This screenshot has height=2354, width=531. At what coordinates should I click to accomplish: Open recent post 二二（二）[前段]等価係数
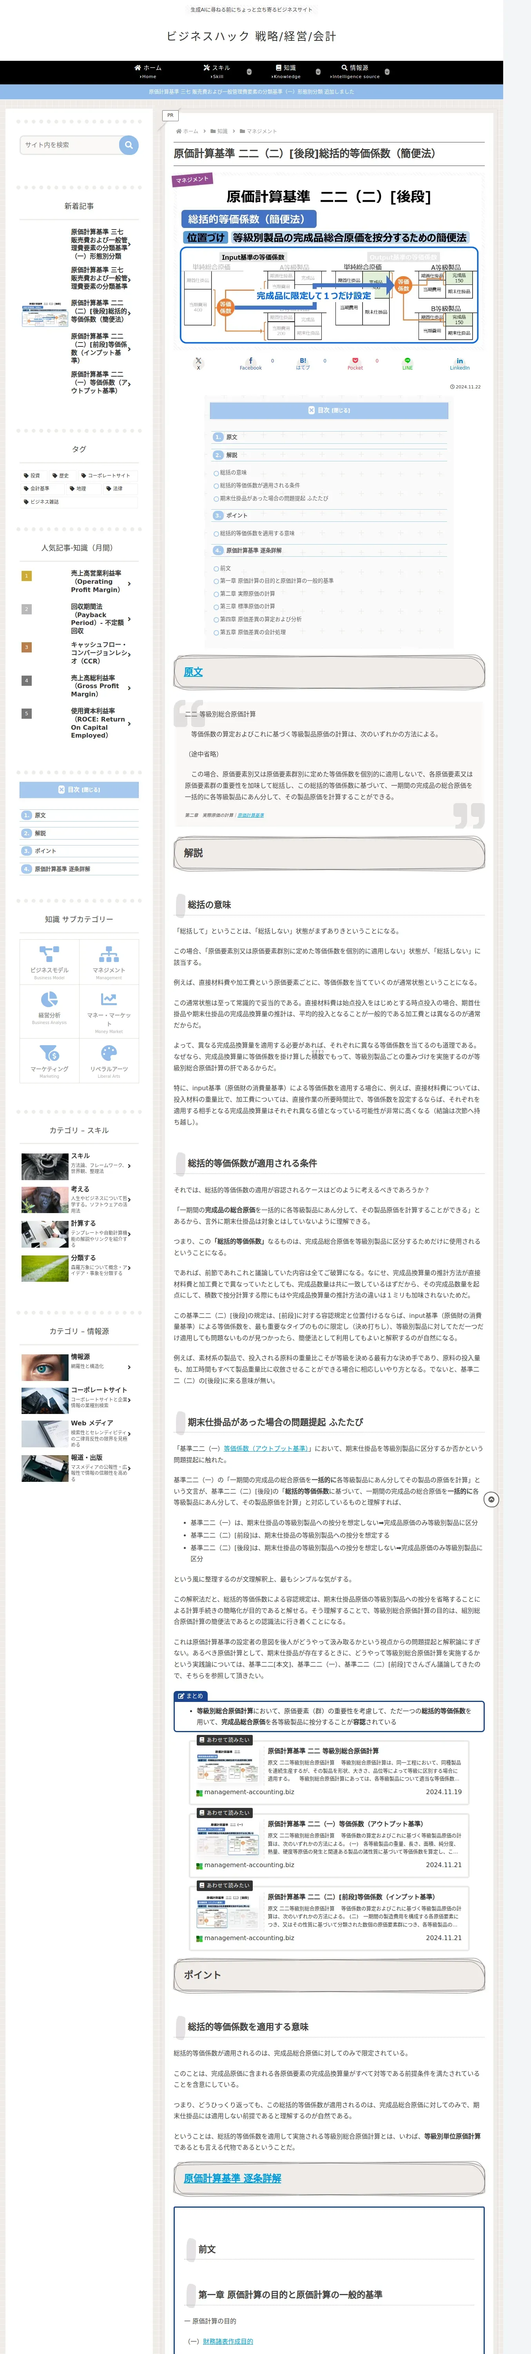click(x=80, y=348)
